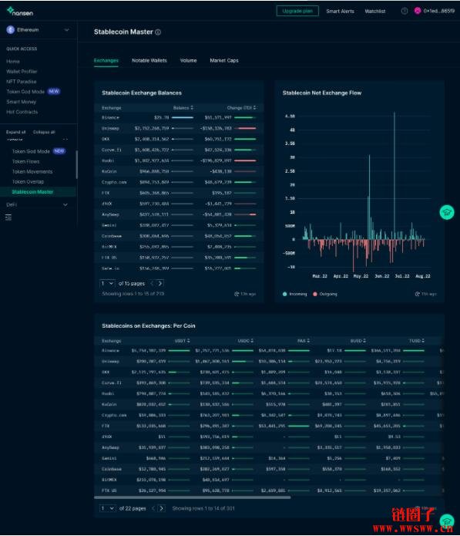Click the Nansen logo

tap(20, 12)
